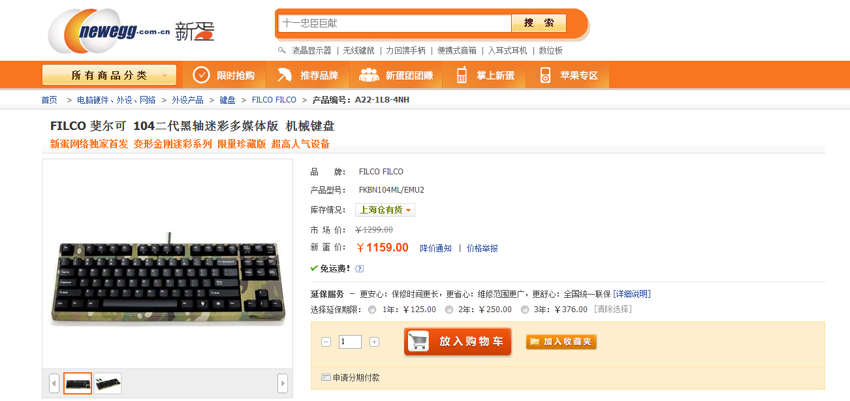Open 苹果专区 nav tab
Image resolution: width=850 pixels, height=401 pixels.
coord(568,75)
